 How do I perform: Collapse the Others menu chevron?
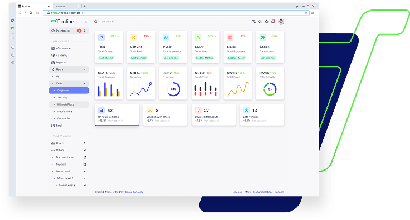(x=85, y=151)
